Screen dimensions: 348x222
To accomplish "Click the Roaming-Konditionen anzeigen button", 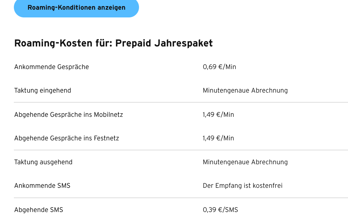I will pos(76,8).
